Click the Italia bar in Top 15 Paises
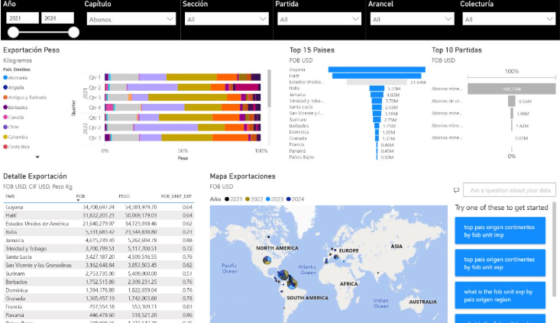 click(x=377, y=89)
